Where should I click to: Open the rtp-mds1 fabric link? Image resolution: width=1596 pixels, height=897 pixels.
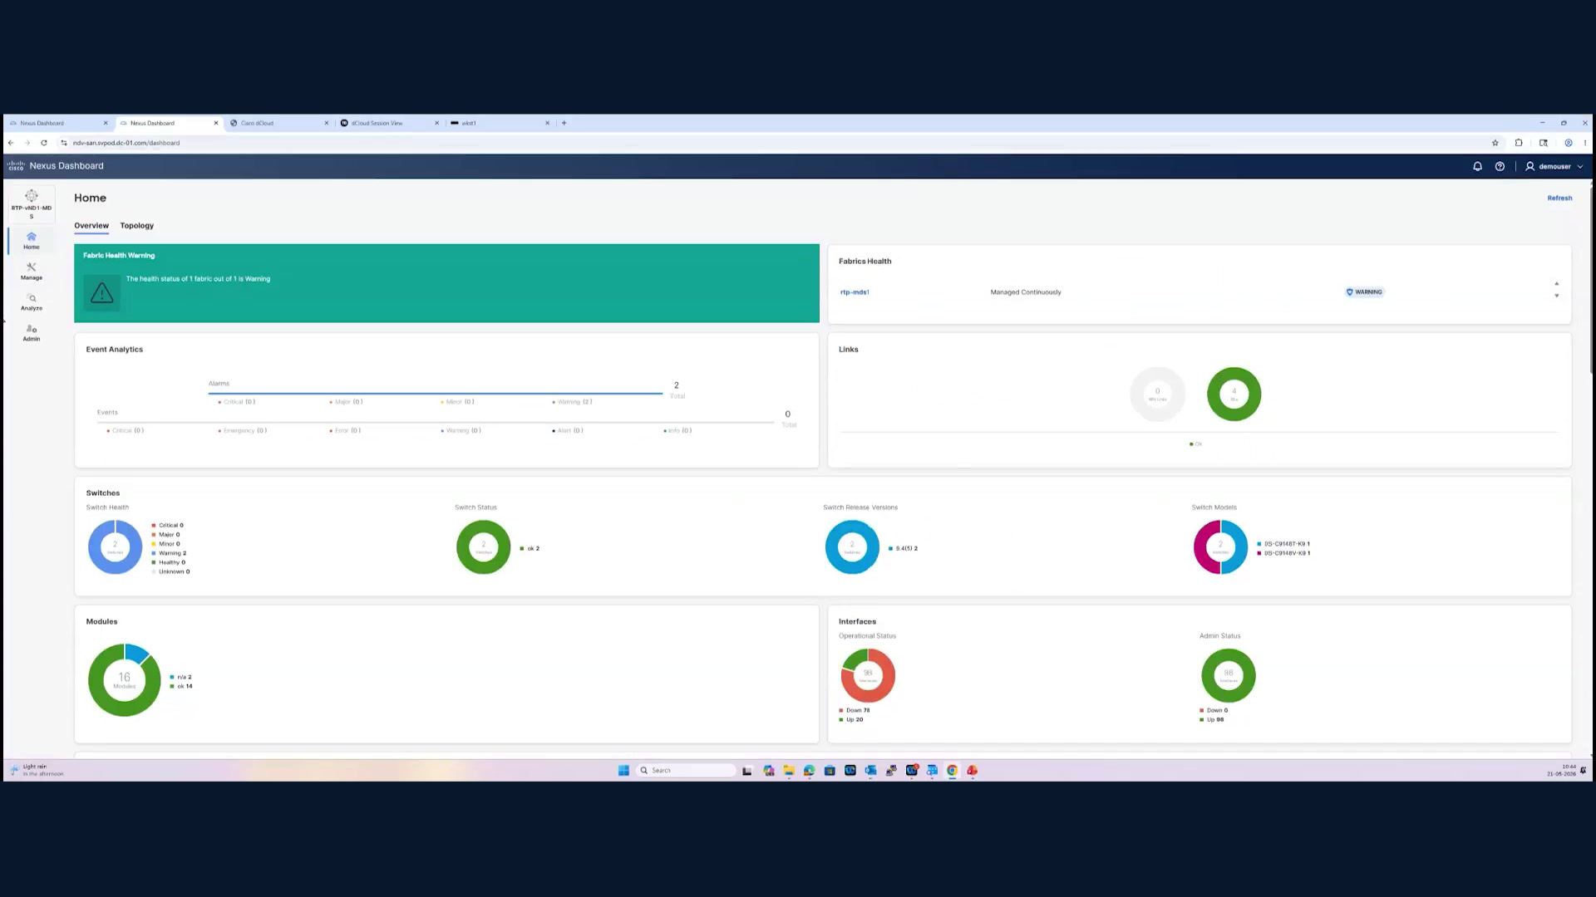click(x=855, y=292)
